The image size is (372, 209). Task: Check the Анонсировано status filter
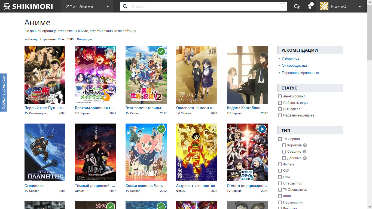(280, 96)
